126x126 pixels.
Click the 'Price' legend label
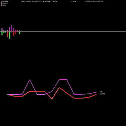pos(4,6)
